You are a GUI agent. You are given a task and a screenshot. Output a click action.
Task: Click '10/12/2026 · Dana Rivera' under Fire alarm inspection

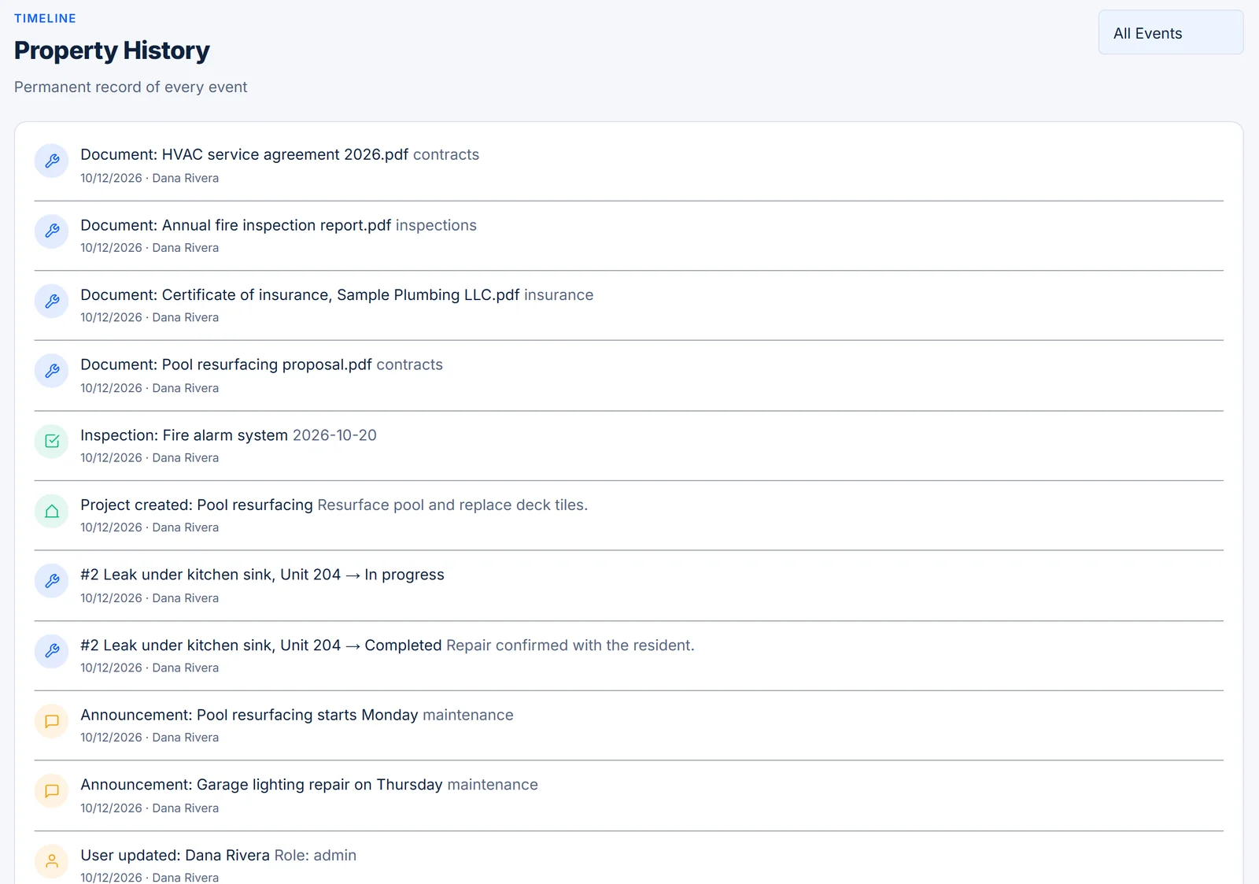point(150,457)
